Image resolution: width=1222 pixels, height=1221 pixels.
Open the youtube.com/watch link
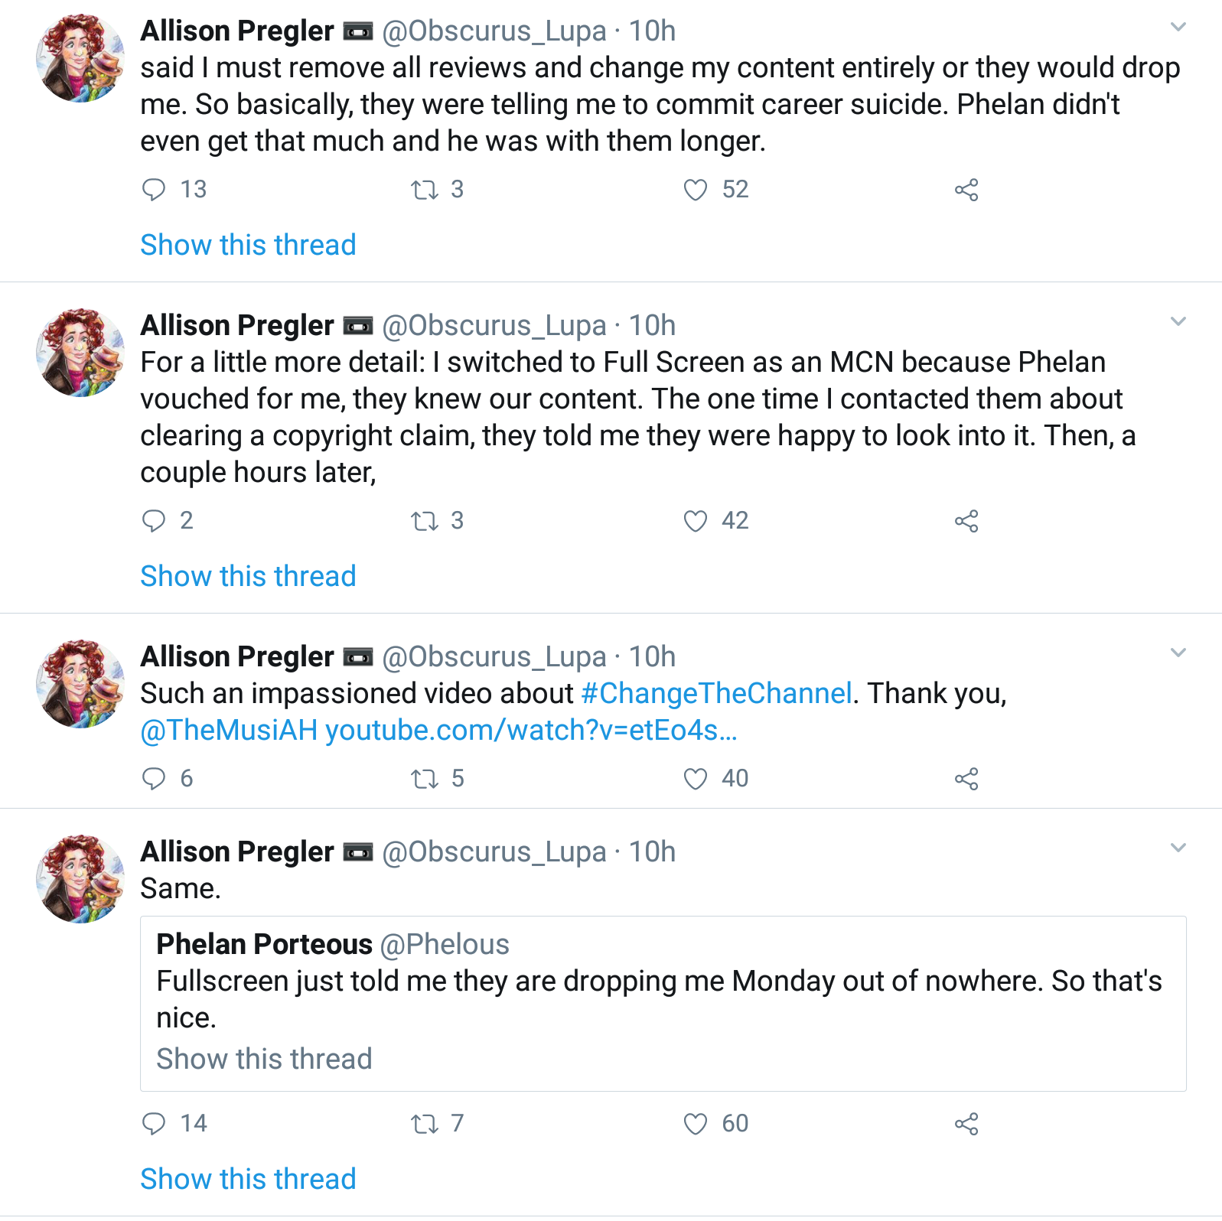(531, 730)
